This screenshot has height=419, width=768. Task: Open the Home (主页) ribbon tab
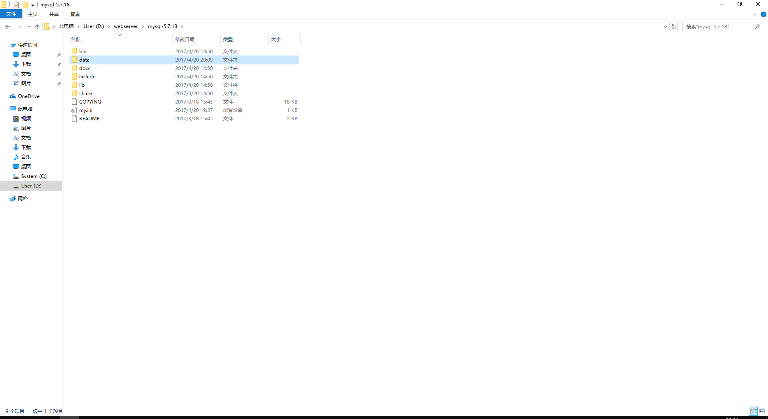point(33,14)
